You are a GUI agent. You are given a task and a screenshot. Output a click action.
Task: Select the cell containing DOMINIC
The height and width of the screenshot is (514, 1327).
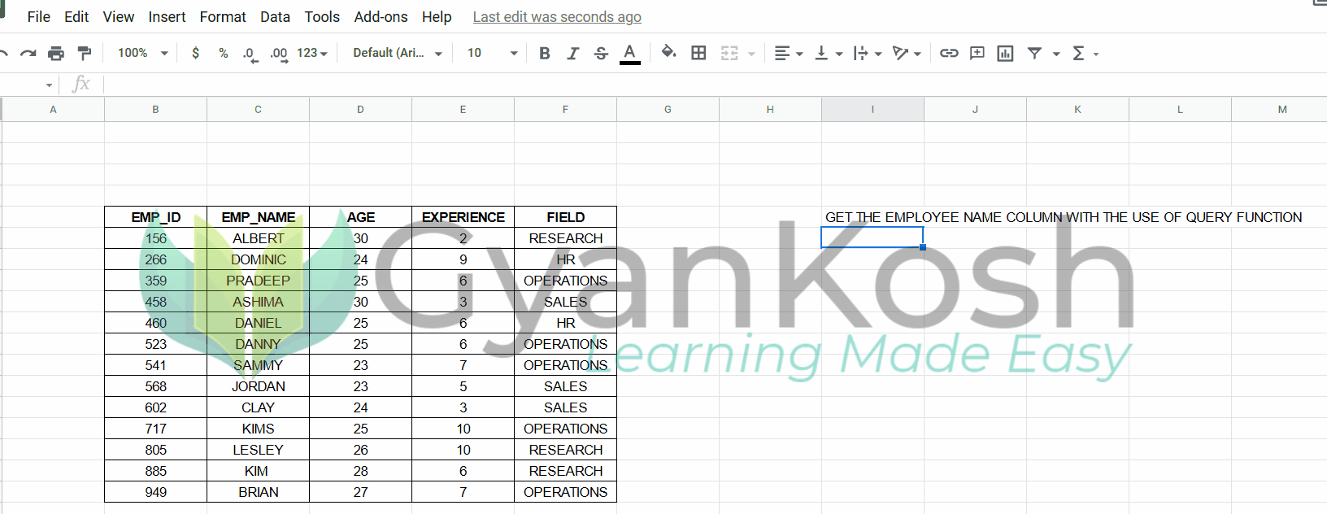(x=258, y=259)
